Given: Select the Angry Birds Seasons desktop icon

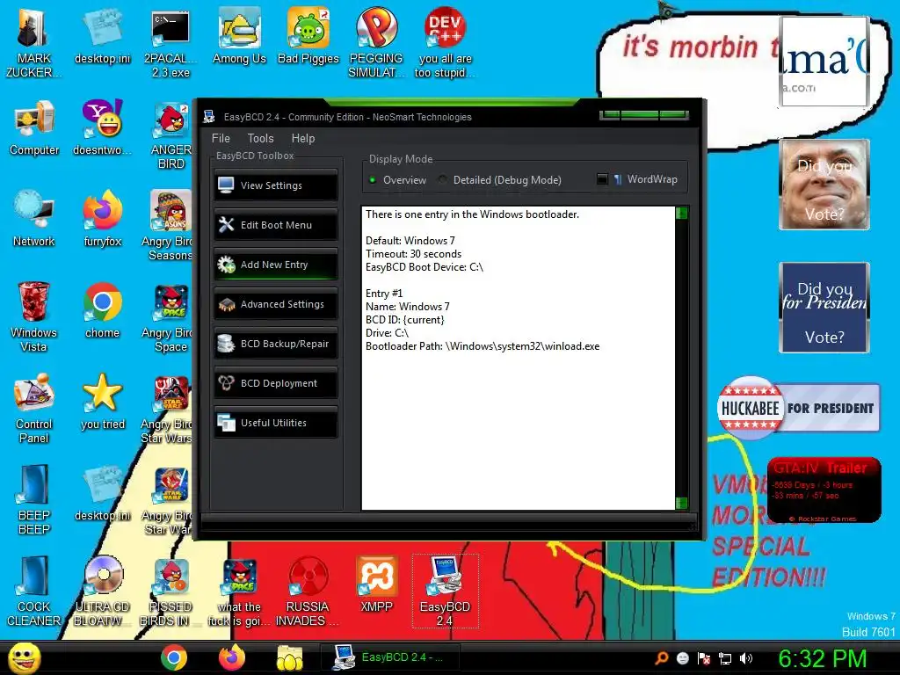Looking at the screenshot, I should pyautogui.click(x=168, y=226).
